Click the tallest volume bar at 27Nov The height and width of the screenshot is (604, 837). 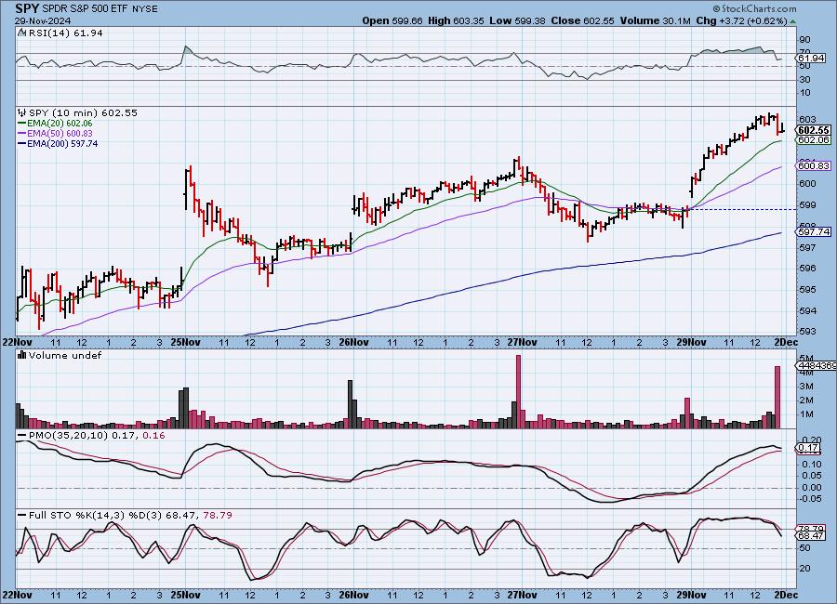pos(518,391)
